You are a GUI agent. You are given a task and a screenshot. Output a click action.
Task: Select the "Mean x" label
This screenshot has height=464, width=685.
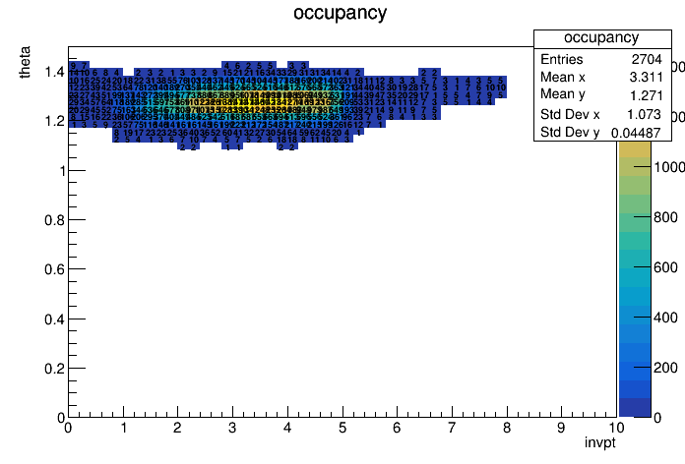(563, 77)
